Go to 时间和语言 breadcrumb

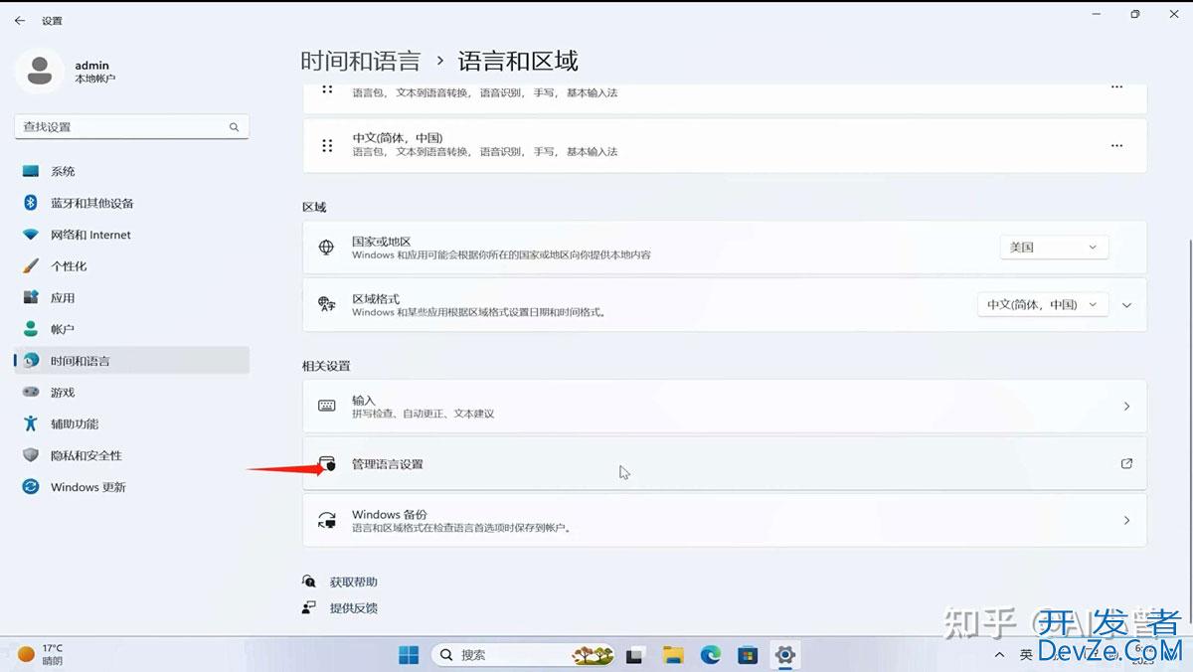pos(361,61)
